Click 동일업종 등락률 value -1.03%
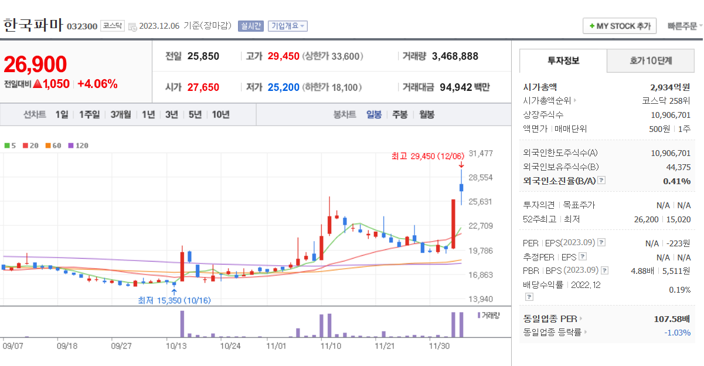 coord(678,333)
